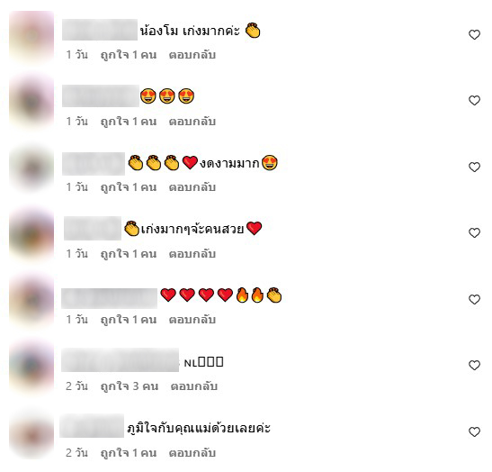The width and height of the screenshot is (492, 472).
Task: Reply to the 'งดงามมาก' comment
Action: click(x=192, y=187)
